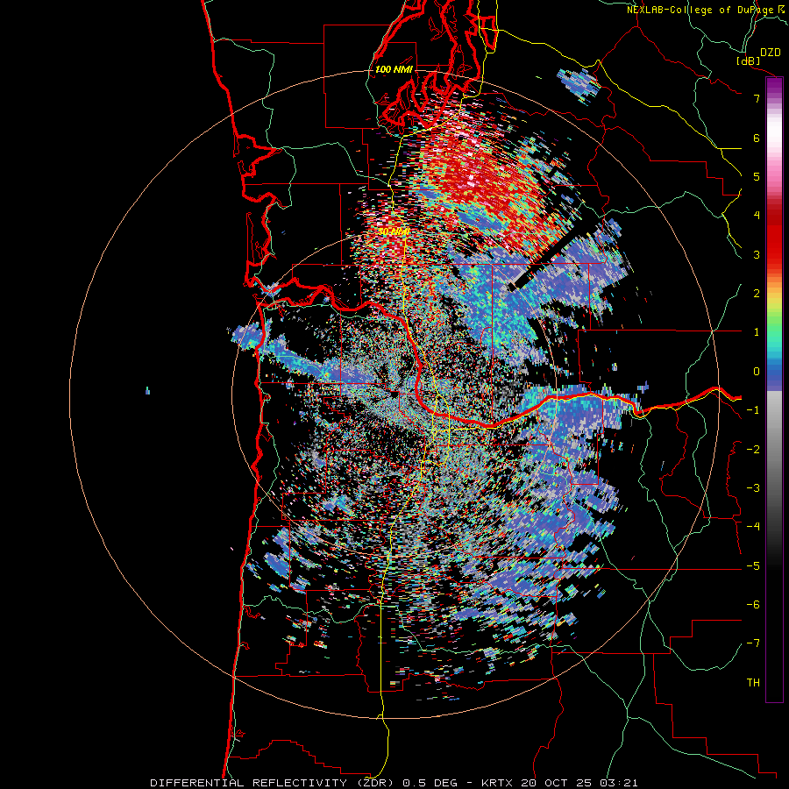The height and width of the screenshot is (789, 789).
Task: Click the -7 value on the color scale
Action: coord(753,643)
